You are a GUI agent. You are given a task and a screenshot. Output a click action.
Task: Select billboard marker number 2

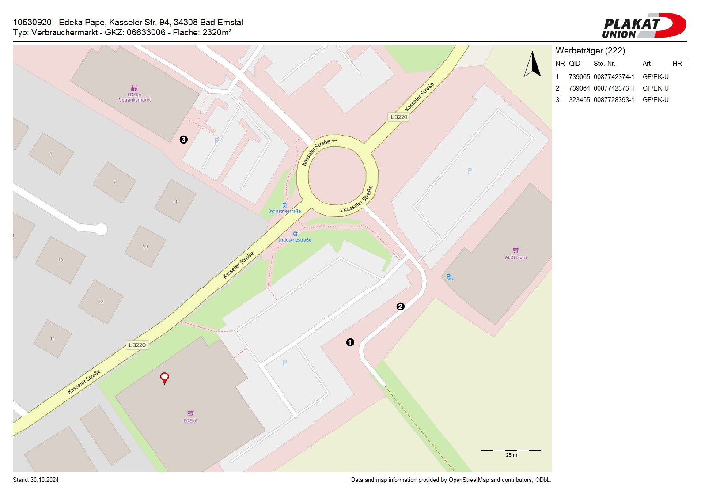tap(400, 307)
